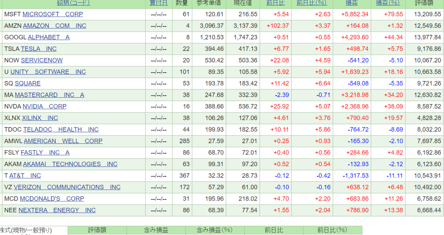The height and width of the screenshot is (235, 444).
Task: Open the VERIZON COMMUNICATIONS INC link
Action: [x=67, y=187]
